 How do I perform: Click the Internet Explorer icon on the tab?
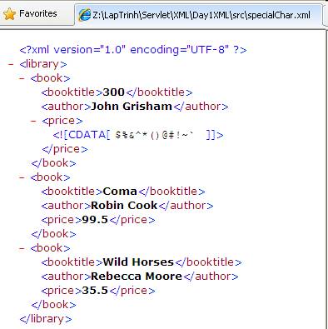(x=85, y=15)
